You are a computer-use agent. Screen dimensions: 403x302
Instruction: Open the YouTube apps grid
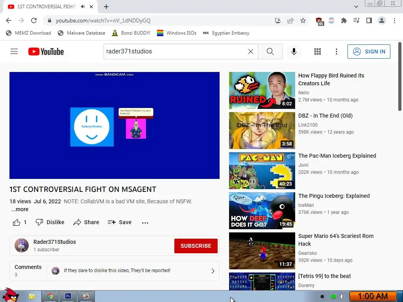pos(318,52)
